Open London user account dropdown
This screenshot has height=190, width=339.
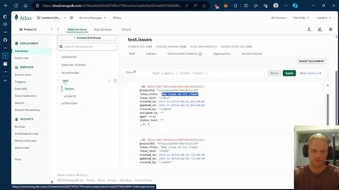[324, 17]
